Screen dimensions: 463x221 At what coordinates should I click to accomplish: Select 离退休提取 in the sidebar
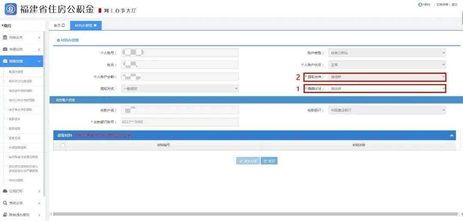click(x=16, y=72)
